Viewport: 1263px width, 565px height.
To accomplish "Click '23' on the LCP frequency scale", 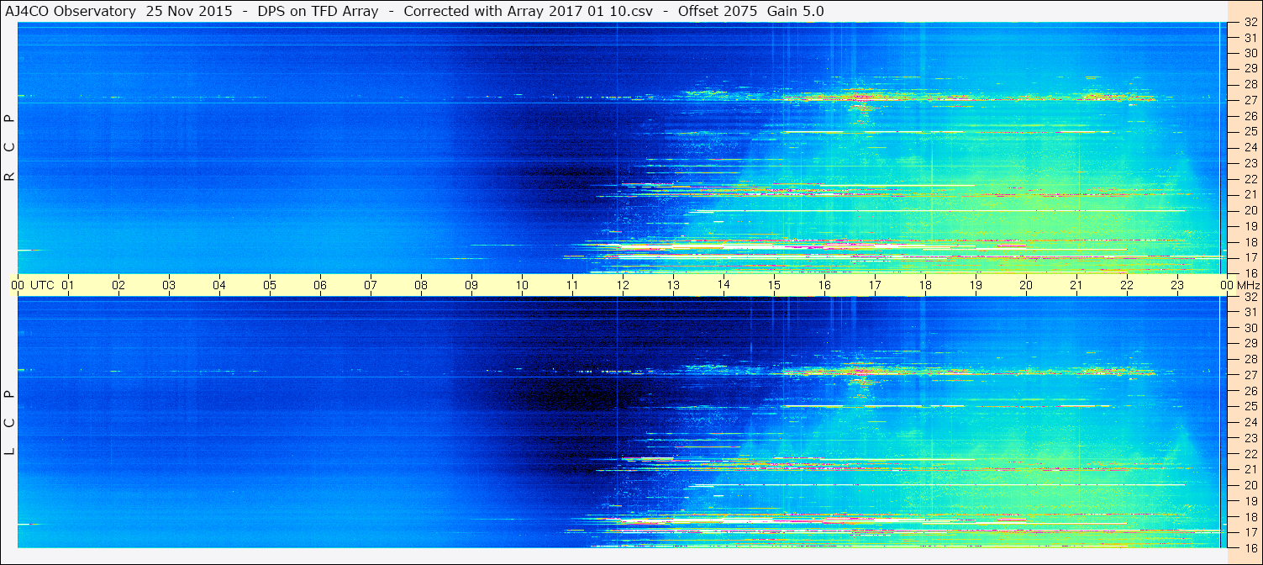I will [x=1250, y=438].
